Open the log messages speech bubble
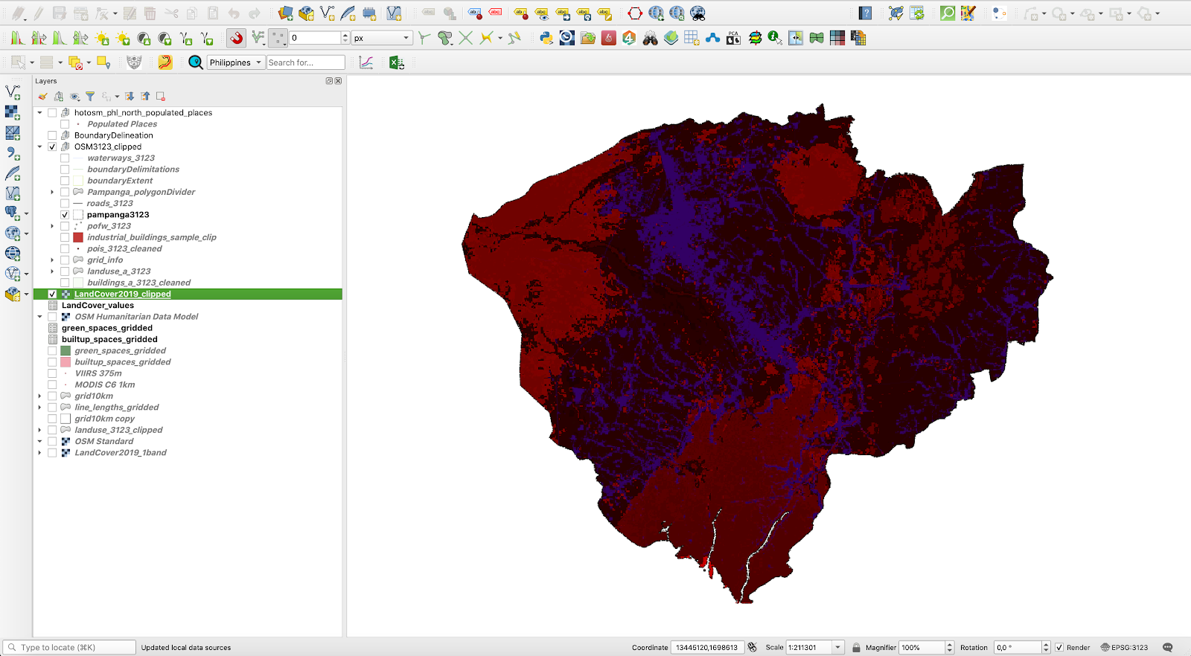The width and height of the screenshot is (1191, 656). [x=1167, y=648]
